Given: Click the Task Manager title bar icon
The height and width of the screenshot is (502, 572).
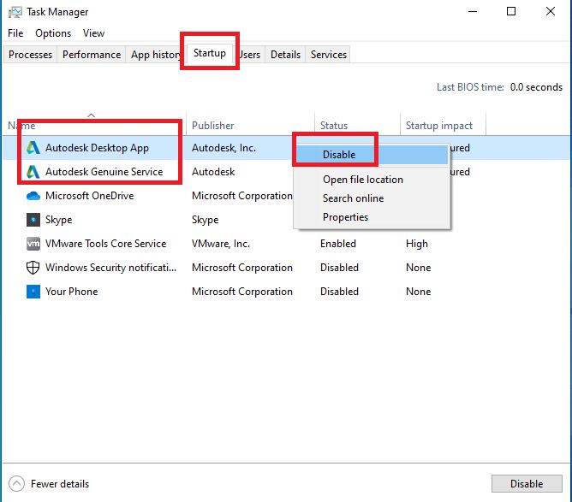Looking at the screenshot, I should [x=15, y=12].
